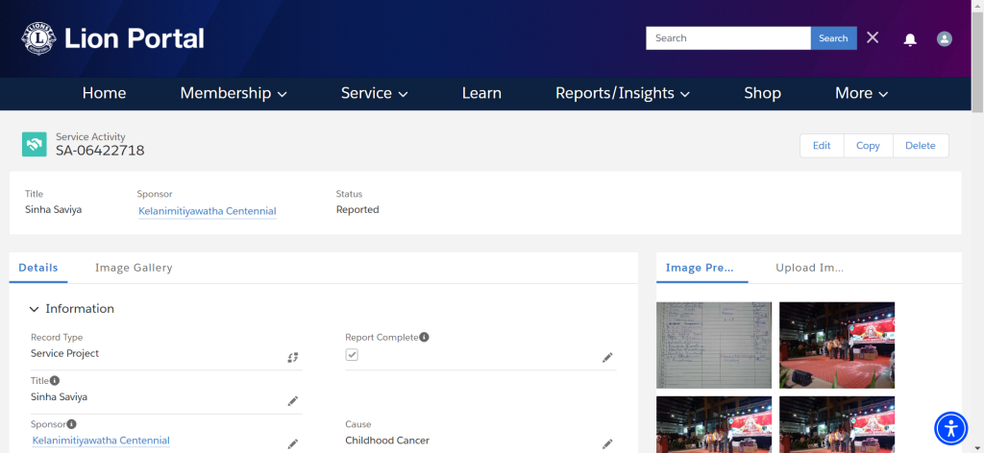Screen dimensions: 984x453
Task: Open the user profile avatar menu
Action: tap(944, 38)
